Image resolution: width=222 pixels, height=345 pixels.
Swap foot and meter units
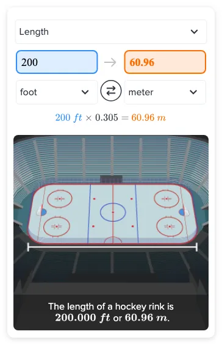pyautogui.click(x=111, y=90)
